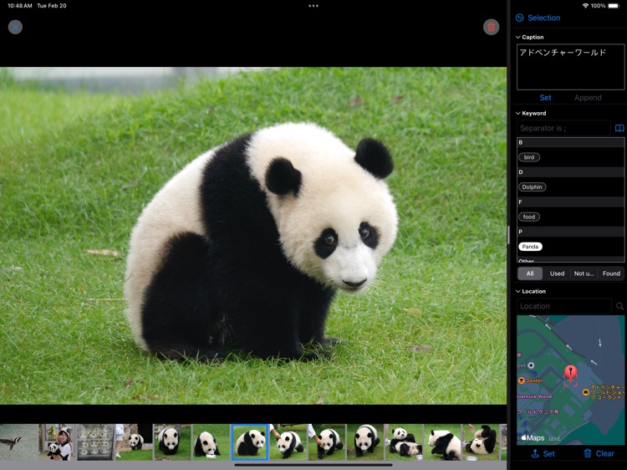Open Legal link on map
The image size is (627, 470).
553,438
